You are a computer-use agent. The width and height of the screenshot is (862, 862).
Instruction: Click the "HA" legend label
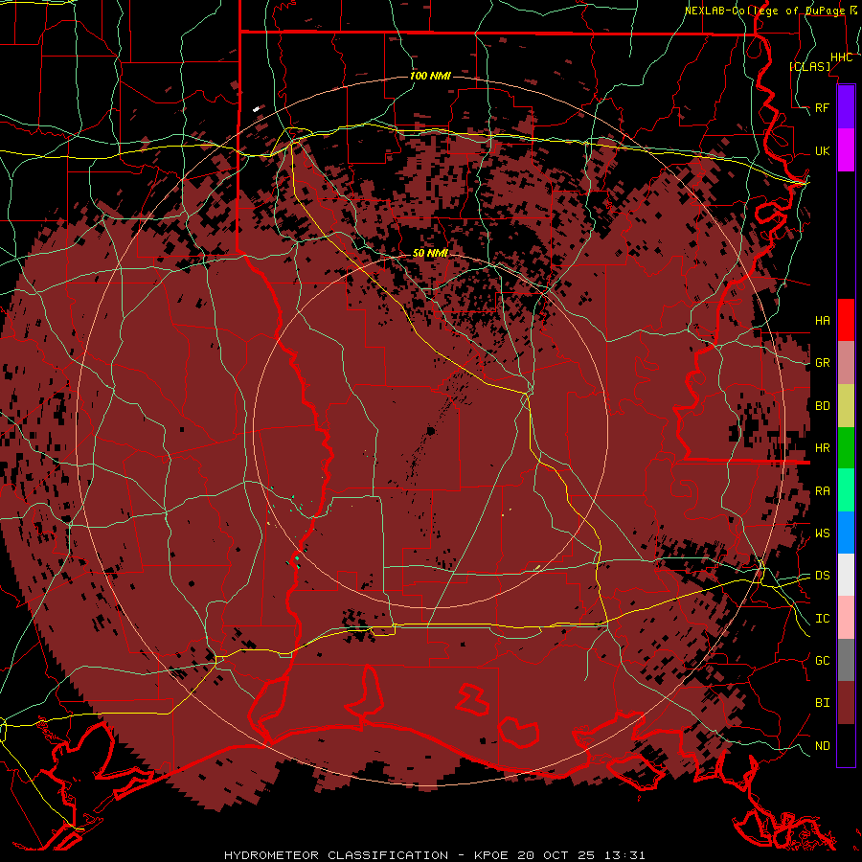click(x=822, y=320)
